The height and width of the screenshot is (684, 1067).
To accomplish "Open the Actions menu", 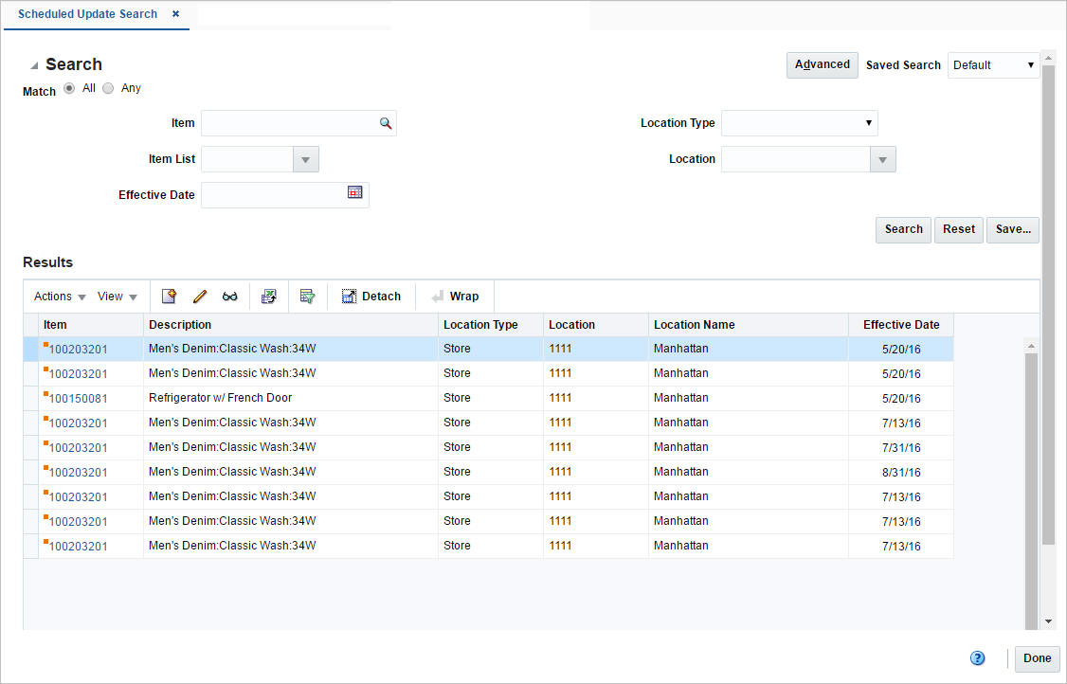I will (57, 296).
